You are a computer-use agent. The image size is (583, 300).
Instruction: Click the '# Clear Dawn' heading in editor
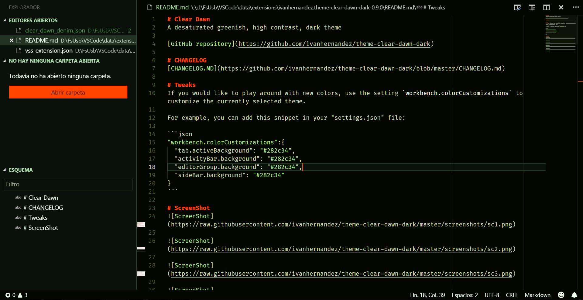(188, 19)
